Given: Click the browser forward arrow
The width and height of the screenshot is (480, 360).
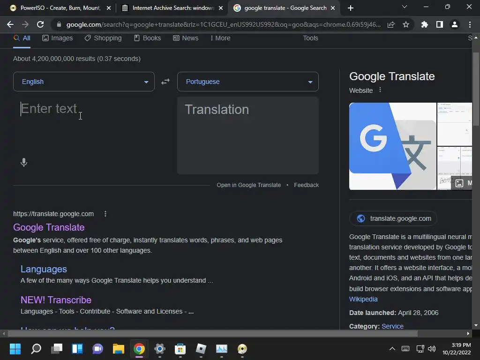Looking at the screenshot, I should tap(25, 24).
